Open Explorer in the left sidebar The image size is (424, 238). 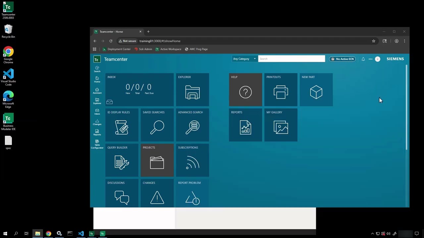(x=97, y=101)
